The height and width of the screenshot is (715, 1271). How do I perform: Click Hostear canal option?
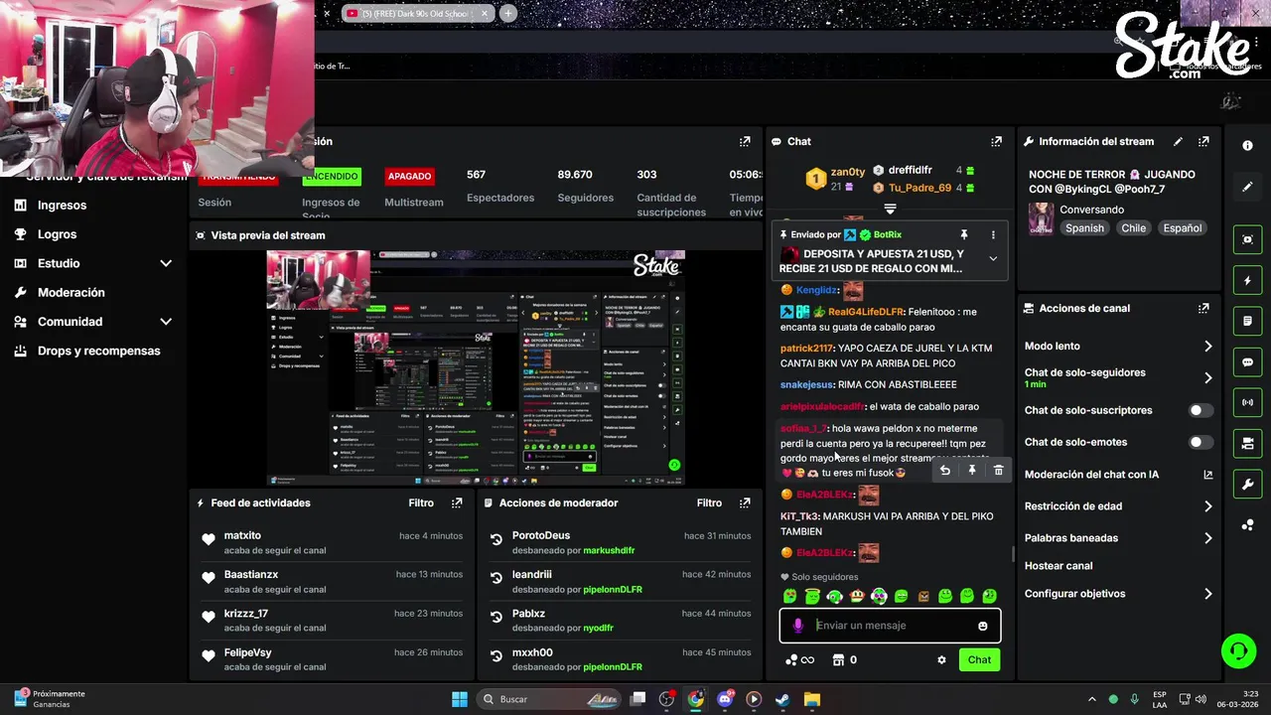[x=1059, y=566]
